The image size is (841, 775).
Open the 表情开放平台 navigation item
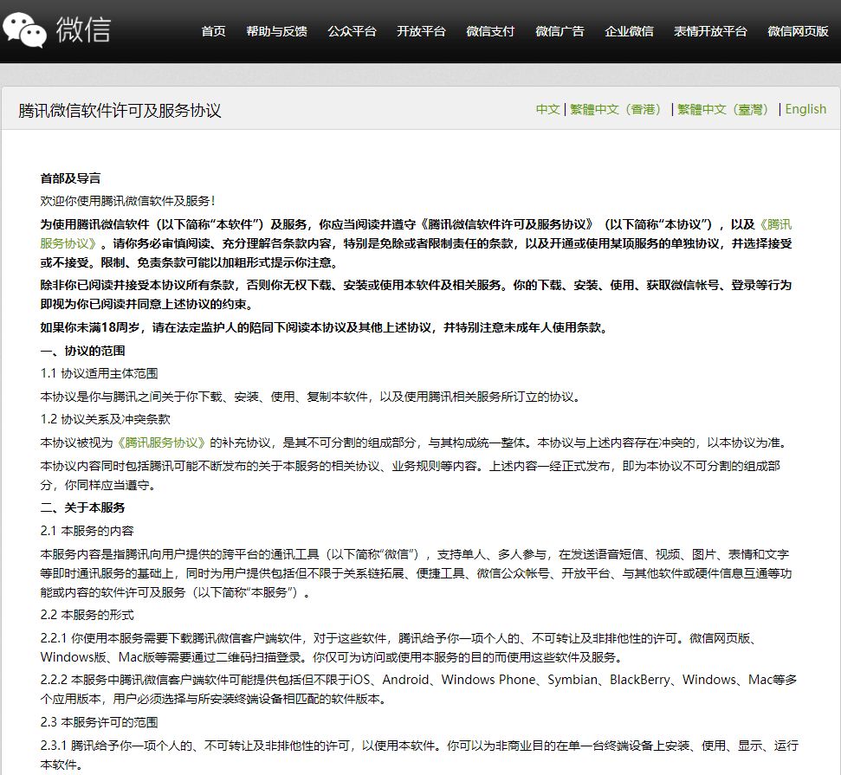point(710,31)
